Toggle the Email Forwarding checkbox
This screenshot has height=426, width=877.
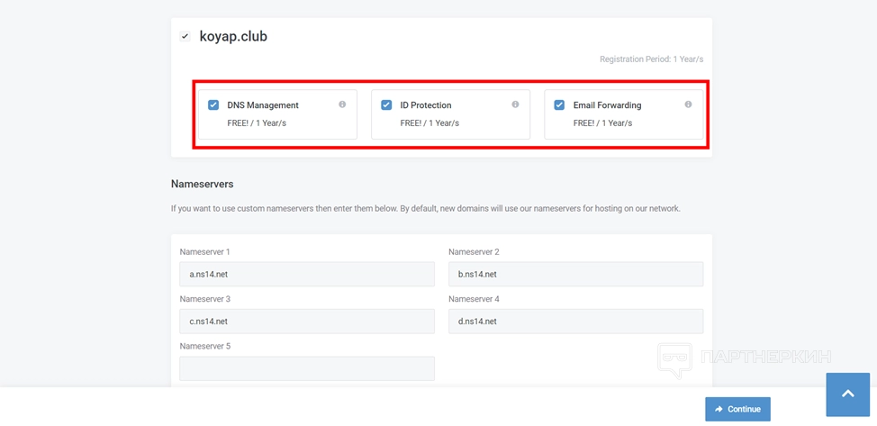pyautogui.click(x=559, y=105)
